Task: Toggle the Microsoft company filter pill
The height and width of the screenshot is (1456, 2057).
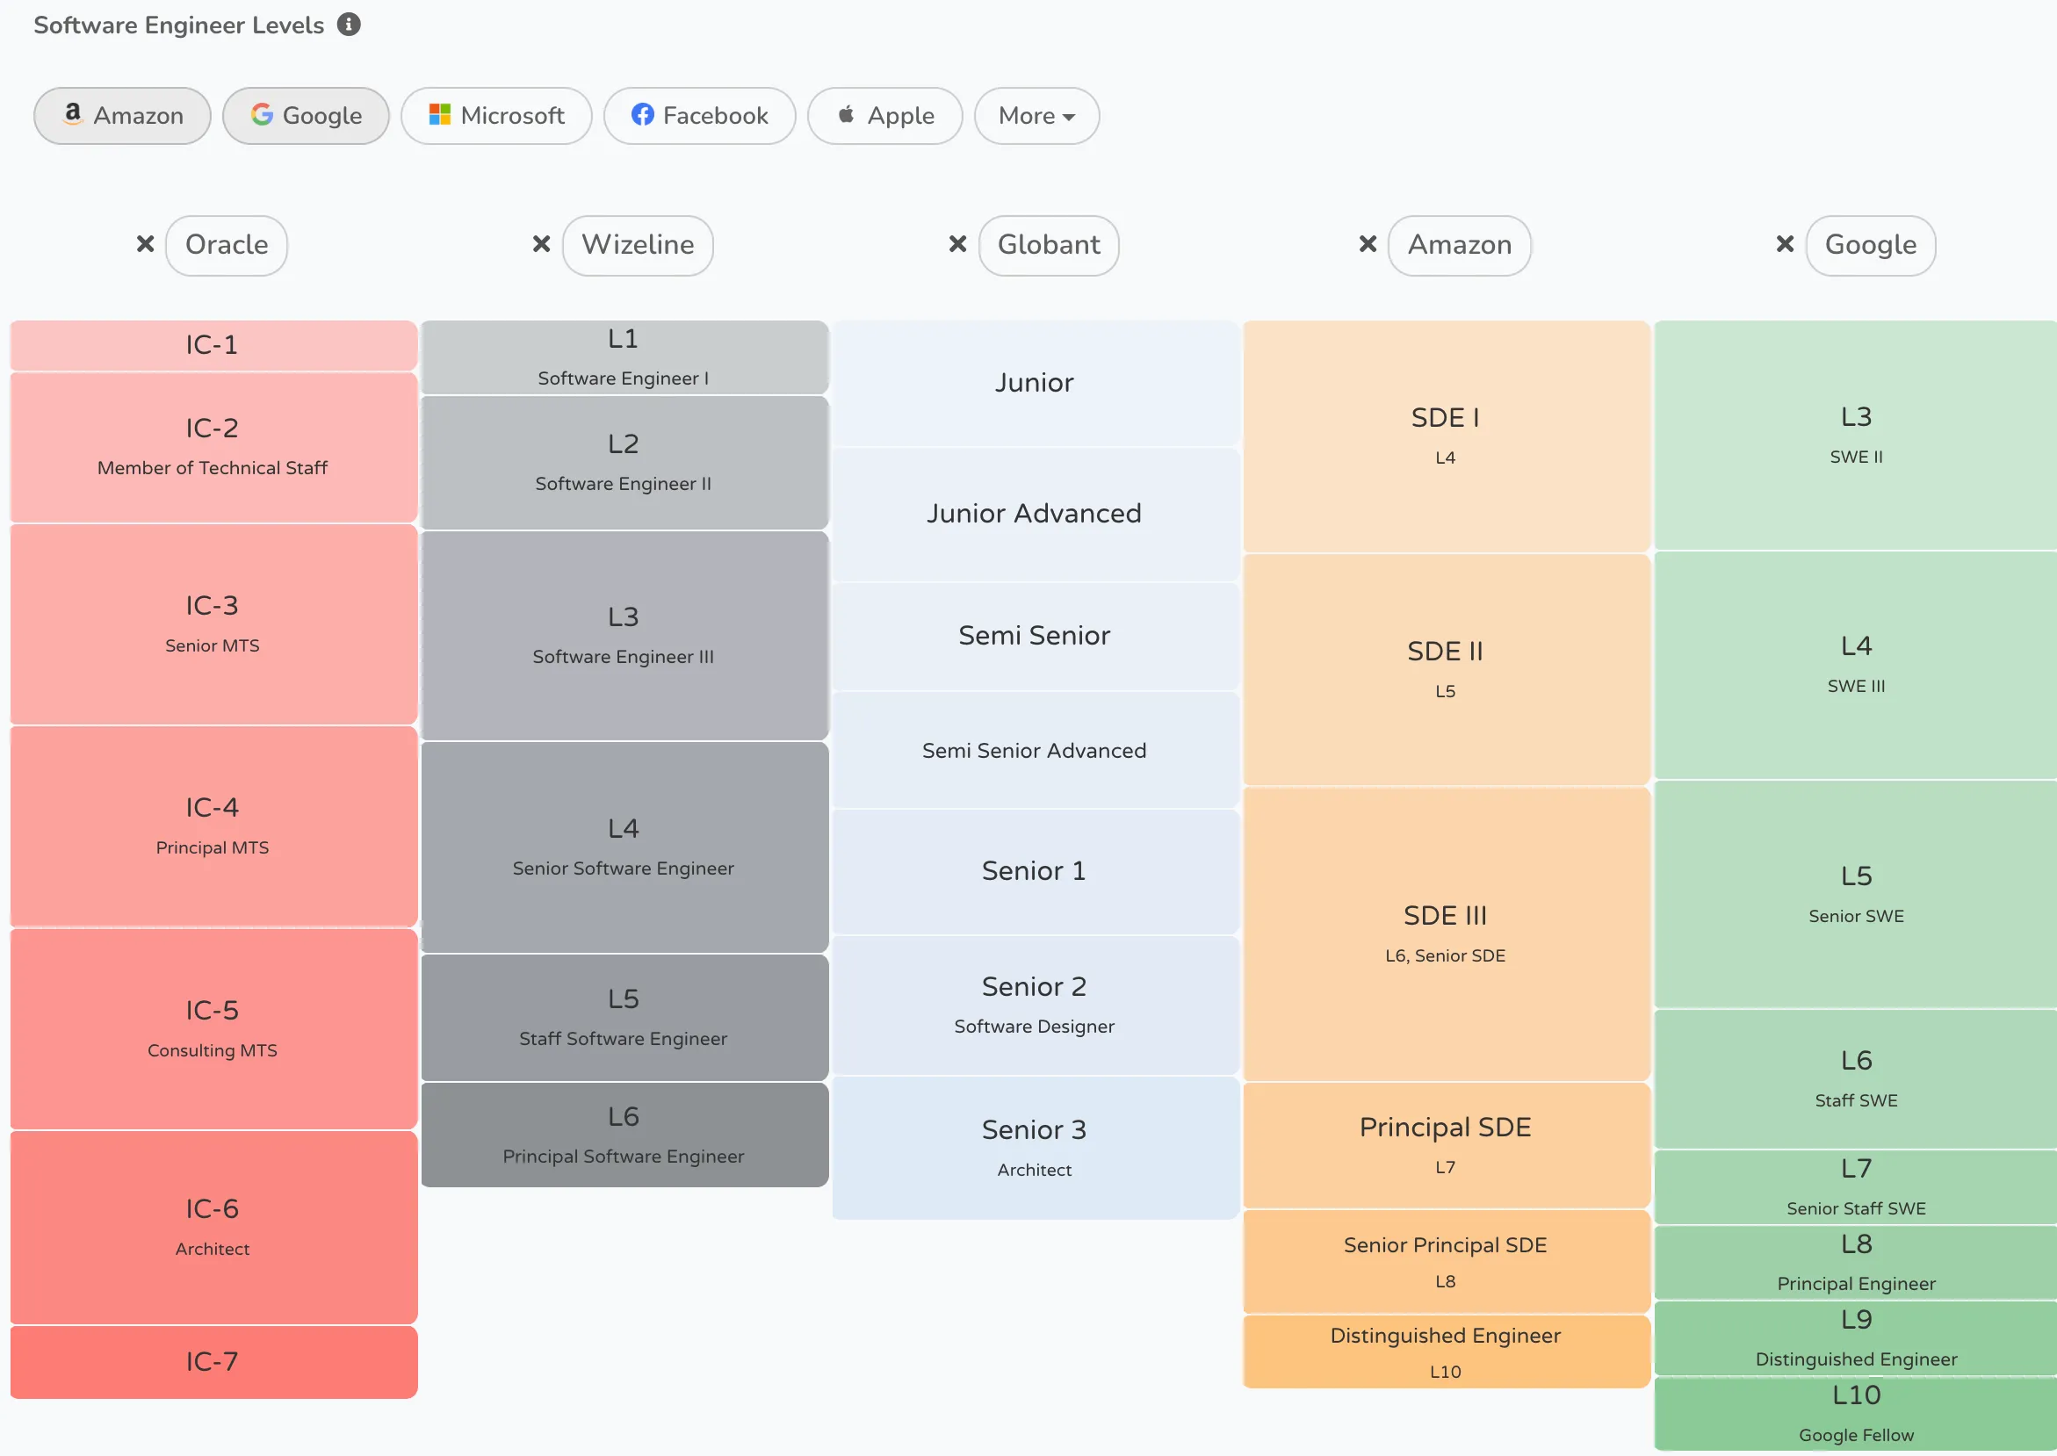Action: coord(496,116)
